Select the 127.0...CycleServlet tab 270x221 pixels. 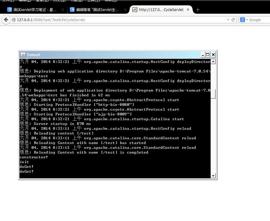161,10
